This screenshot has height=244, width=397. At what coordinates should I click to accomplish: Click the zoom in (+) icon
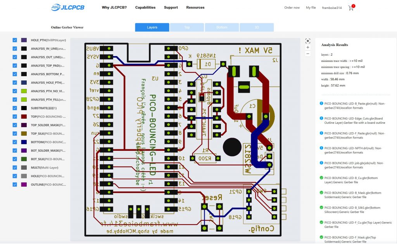(308, 47)
